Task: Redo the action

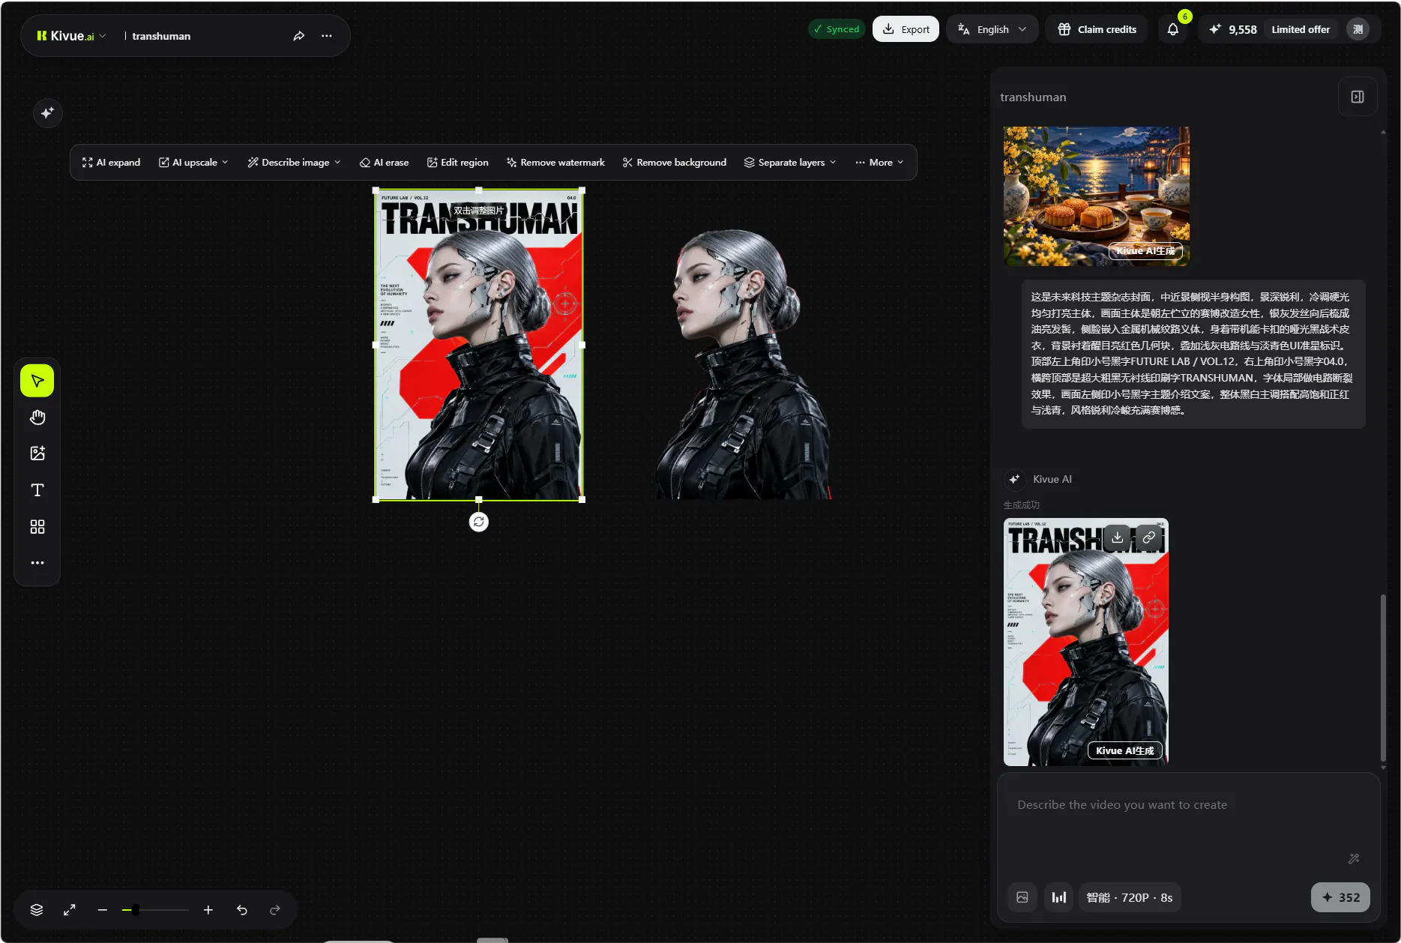Action: click(x=275, y=910)
